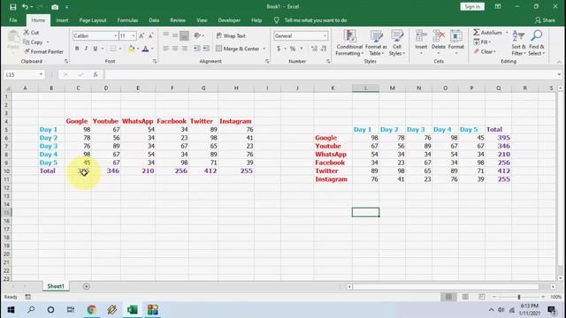Align text to the left

coord(165,49)
